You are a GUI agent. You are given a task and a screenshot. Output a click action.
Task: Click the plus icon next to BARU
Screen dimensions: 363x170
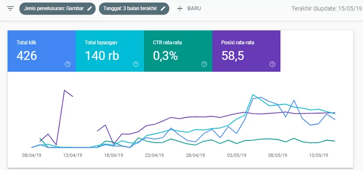[x=180, y=9]
